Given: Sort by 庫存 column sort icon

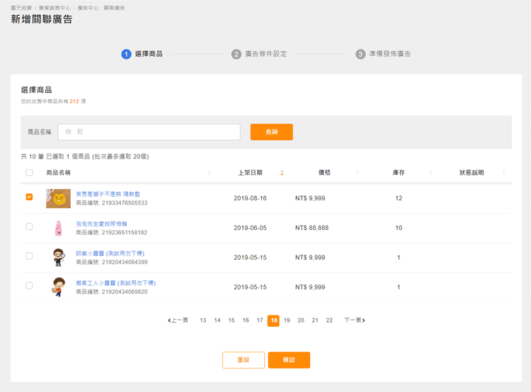Looking at the screenshot, I should click(x=430, y=173).
